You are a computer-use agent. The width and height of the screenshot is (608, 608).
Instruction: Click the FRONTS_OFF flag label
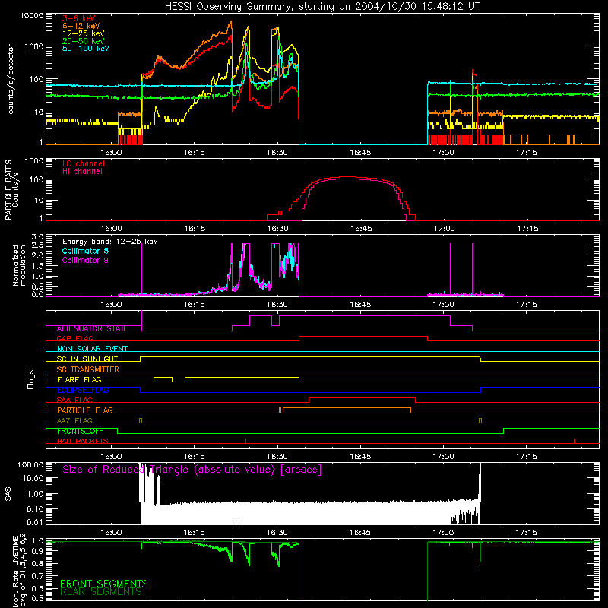80,431
